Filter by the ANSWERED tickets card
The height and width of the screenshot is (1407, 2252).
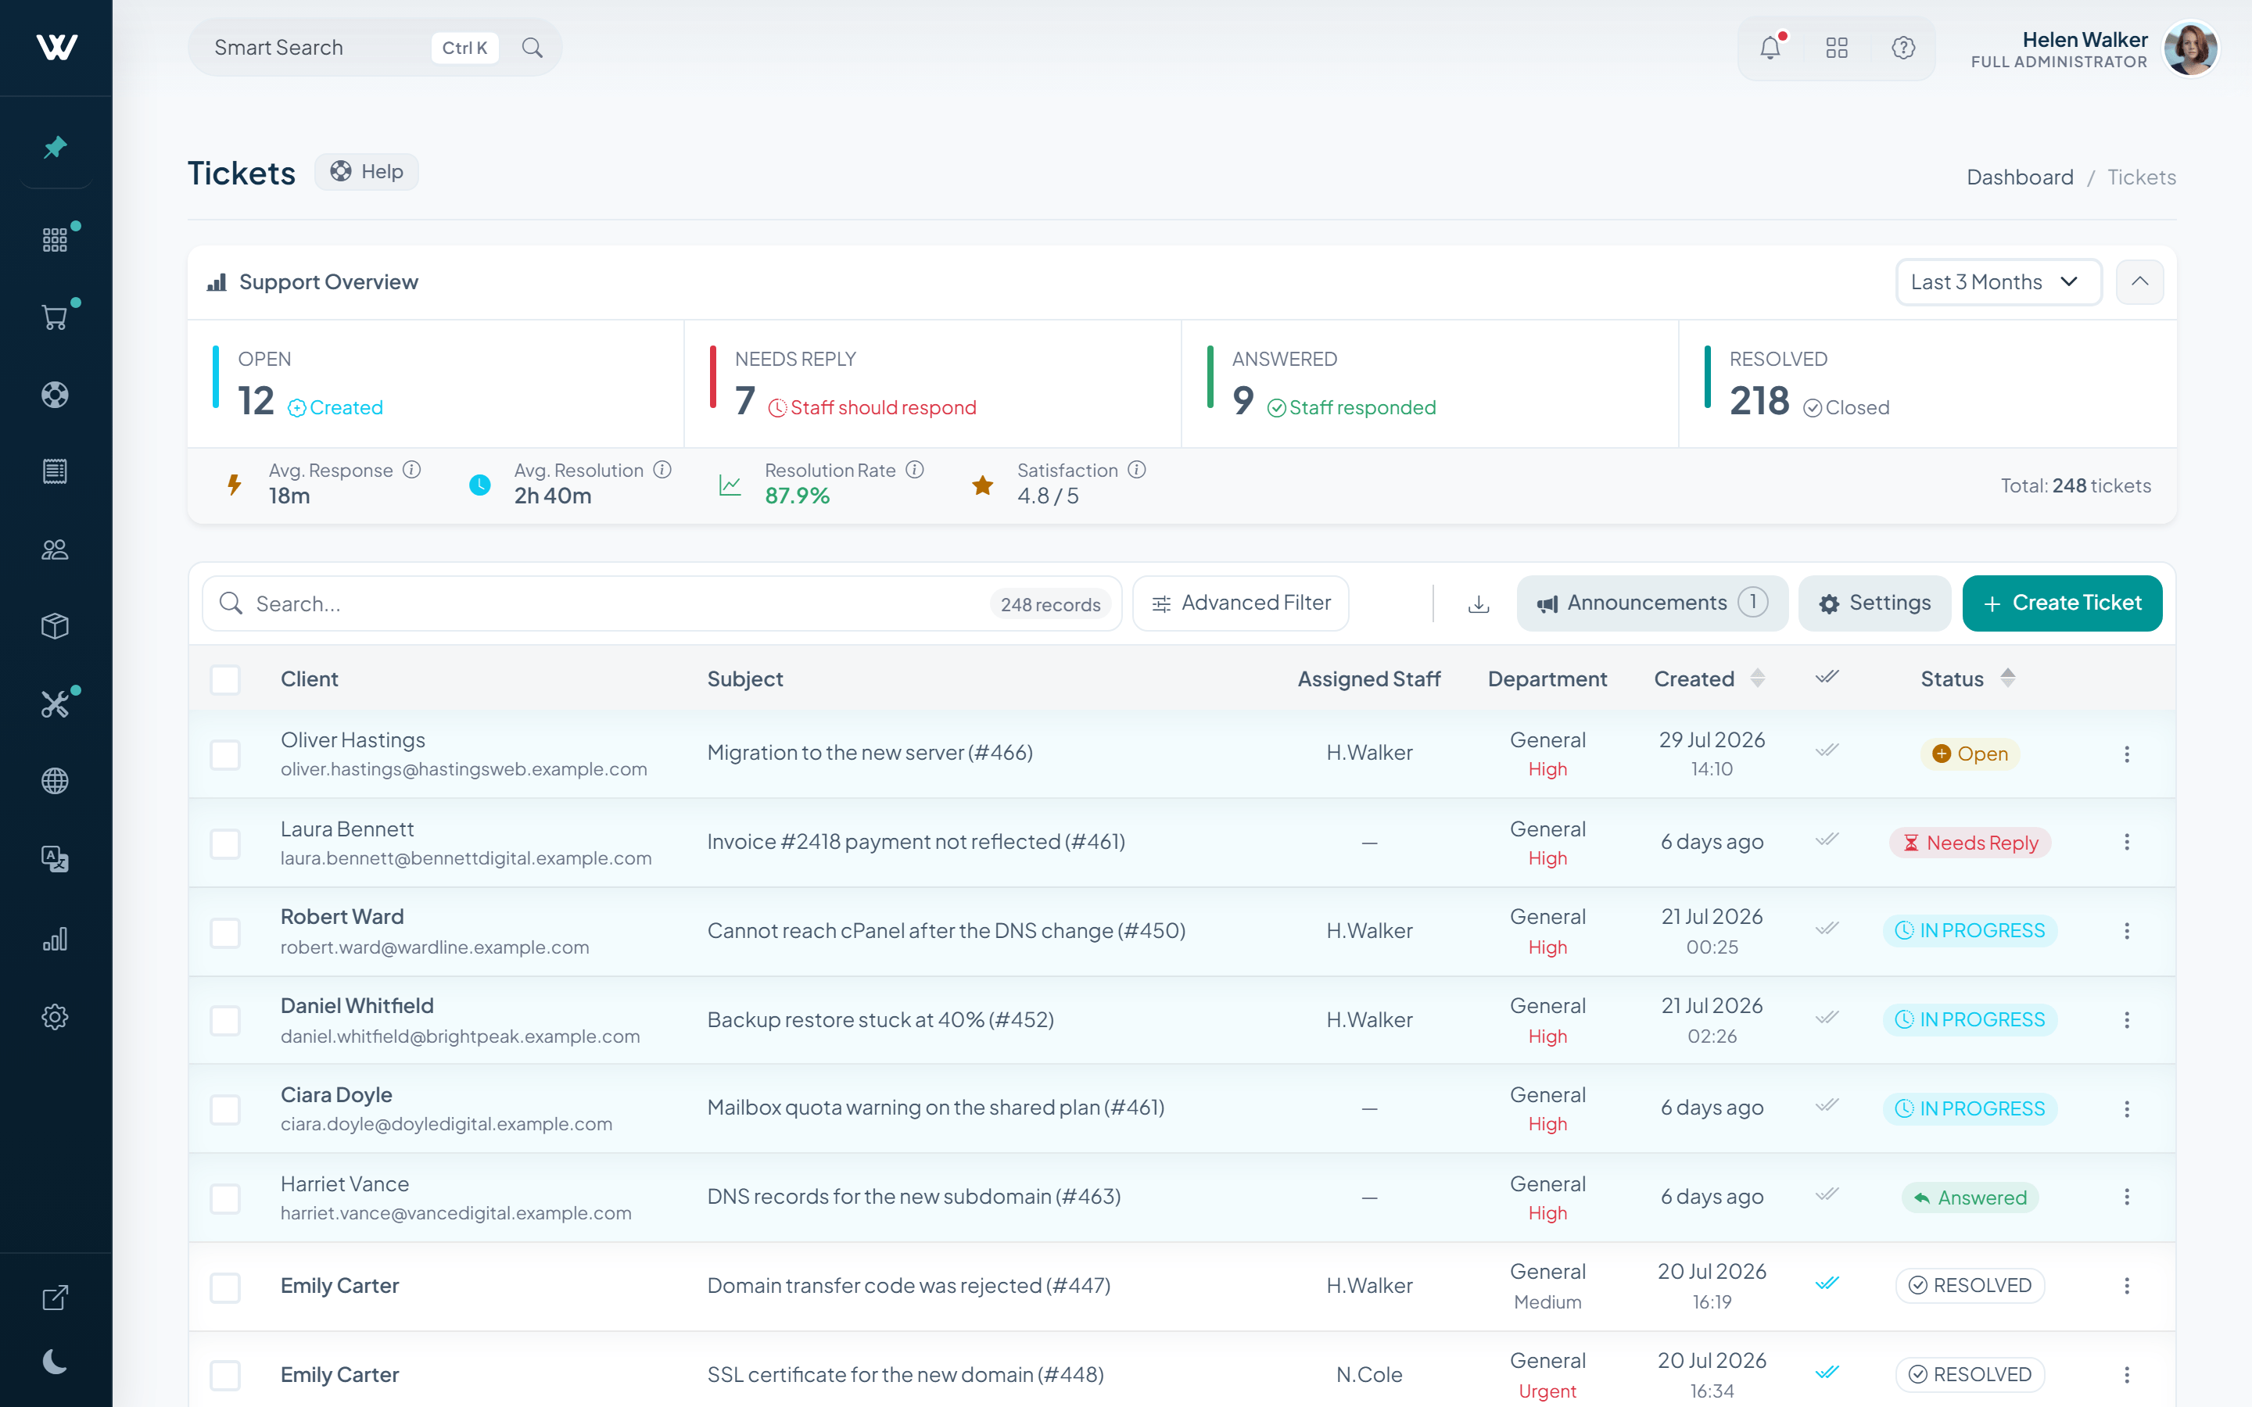[x=1429, y=383]
